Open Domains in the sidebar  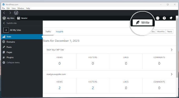(22, 42)
